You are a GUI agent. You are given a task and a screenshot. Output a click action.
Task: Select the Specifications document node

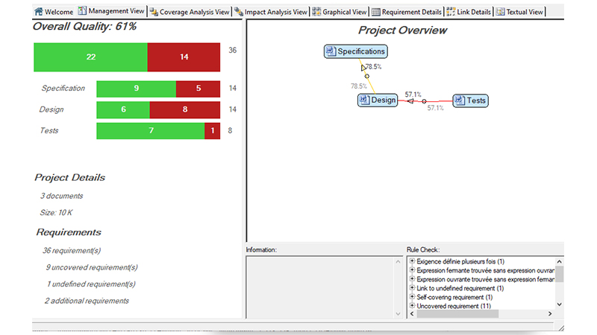(356, 51)
